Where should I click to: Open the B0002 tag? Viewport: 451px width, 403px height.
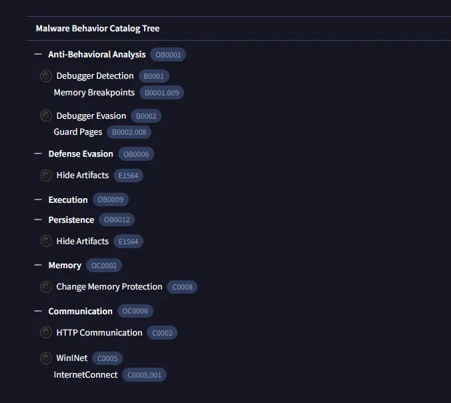pyautogui.click(x=146, y=116)
